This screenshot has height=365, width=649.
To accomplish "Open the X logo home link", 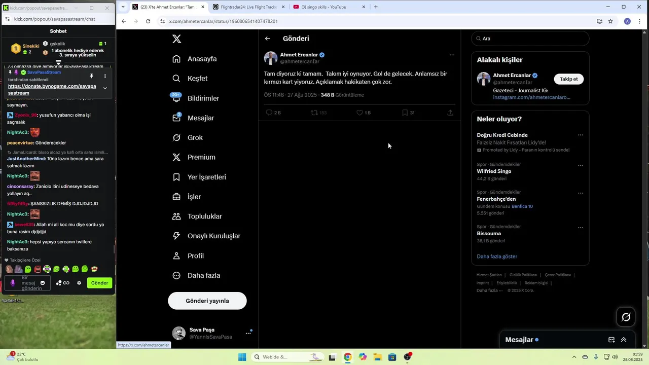I will (176, 39).
